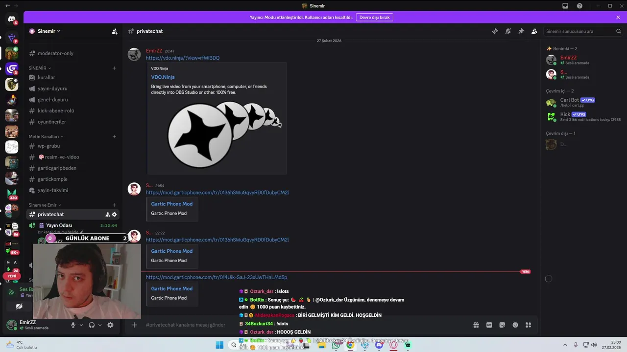Toggle channel notification mute bell
The image size is (627, 352).
508,31
